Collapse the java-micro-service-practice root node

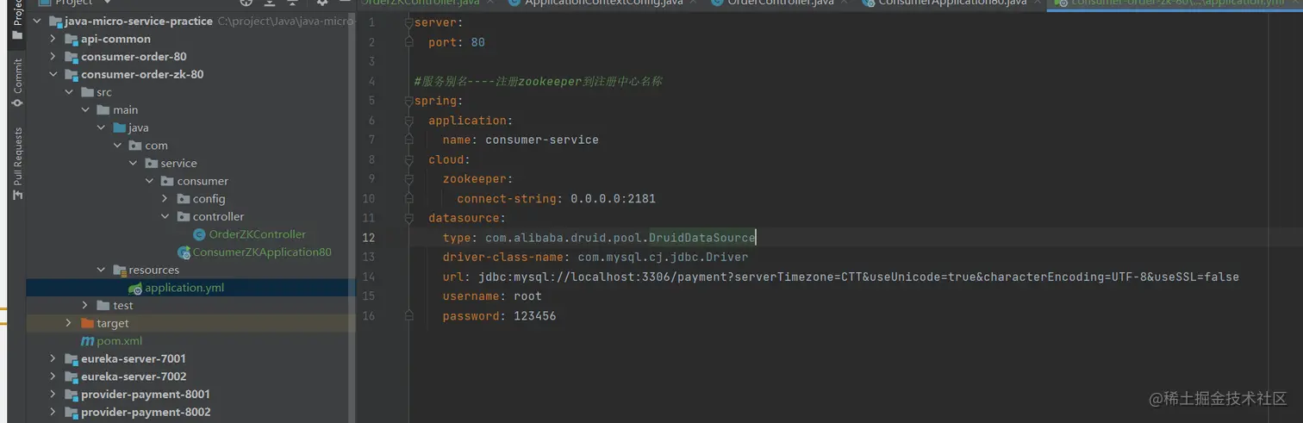click(x=37, y=21)
